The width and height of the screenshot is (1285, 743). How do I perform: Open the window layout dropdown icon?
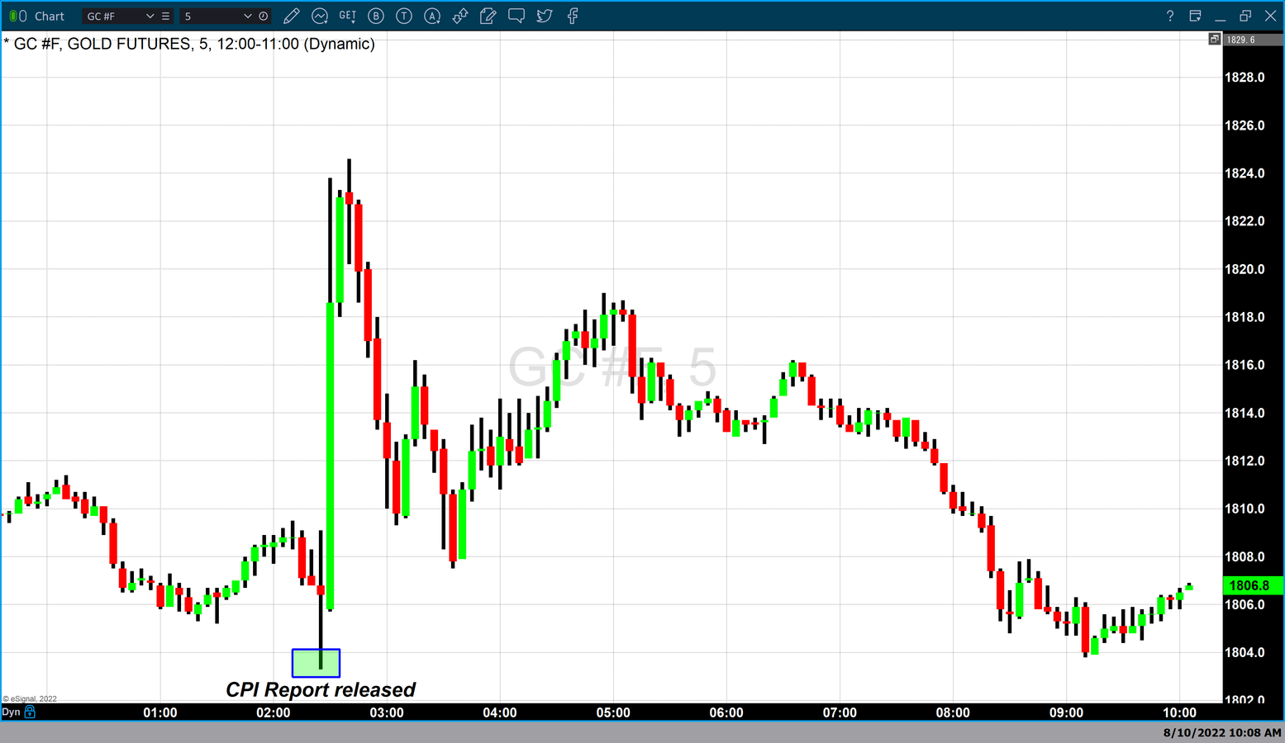1195,16
